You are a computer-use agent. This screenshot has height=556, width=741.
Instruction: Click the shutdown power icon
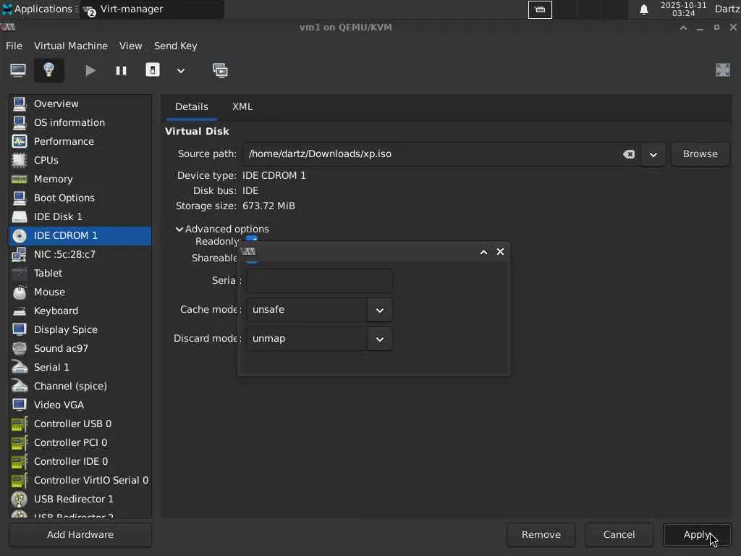[x=153, y=70]
